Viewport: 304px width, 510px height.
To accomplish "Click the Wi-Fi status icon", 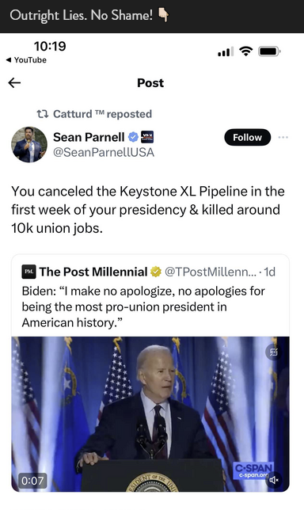I will (x=245, y=51).
